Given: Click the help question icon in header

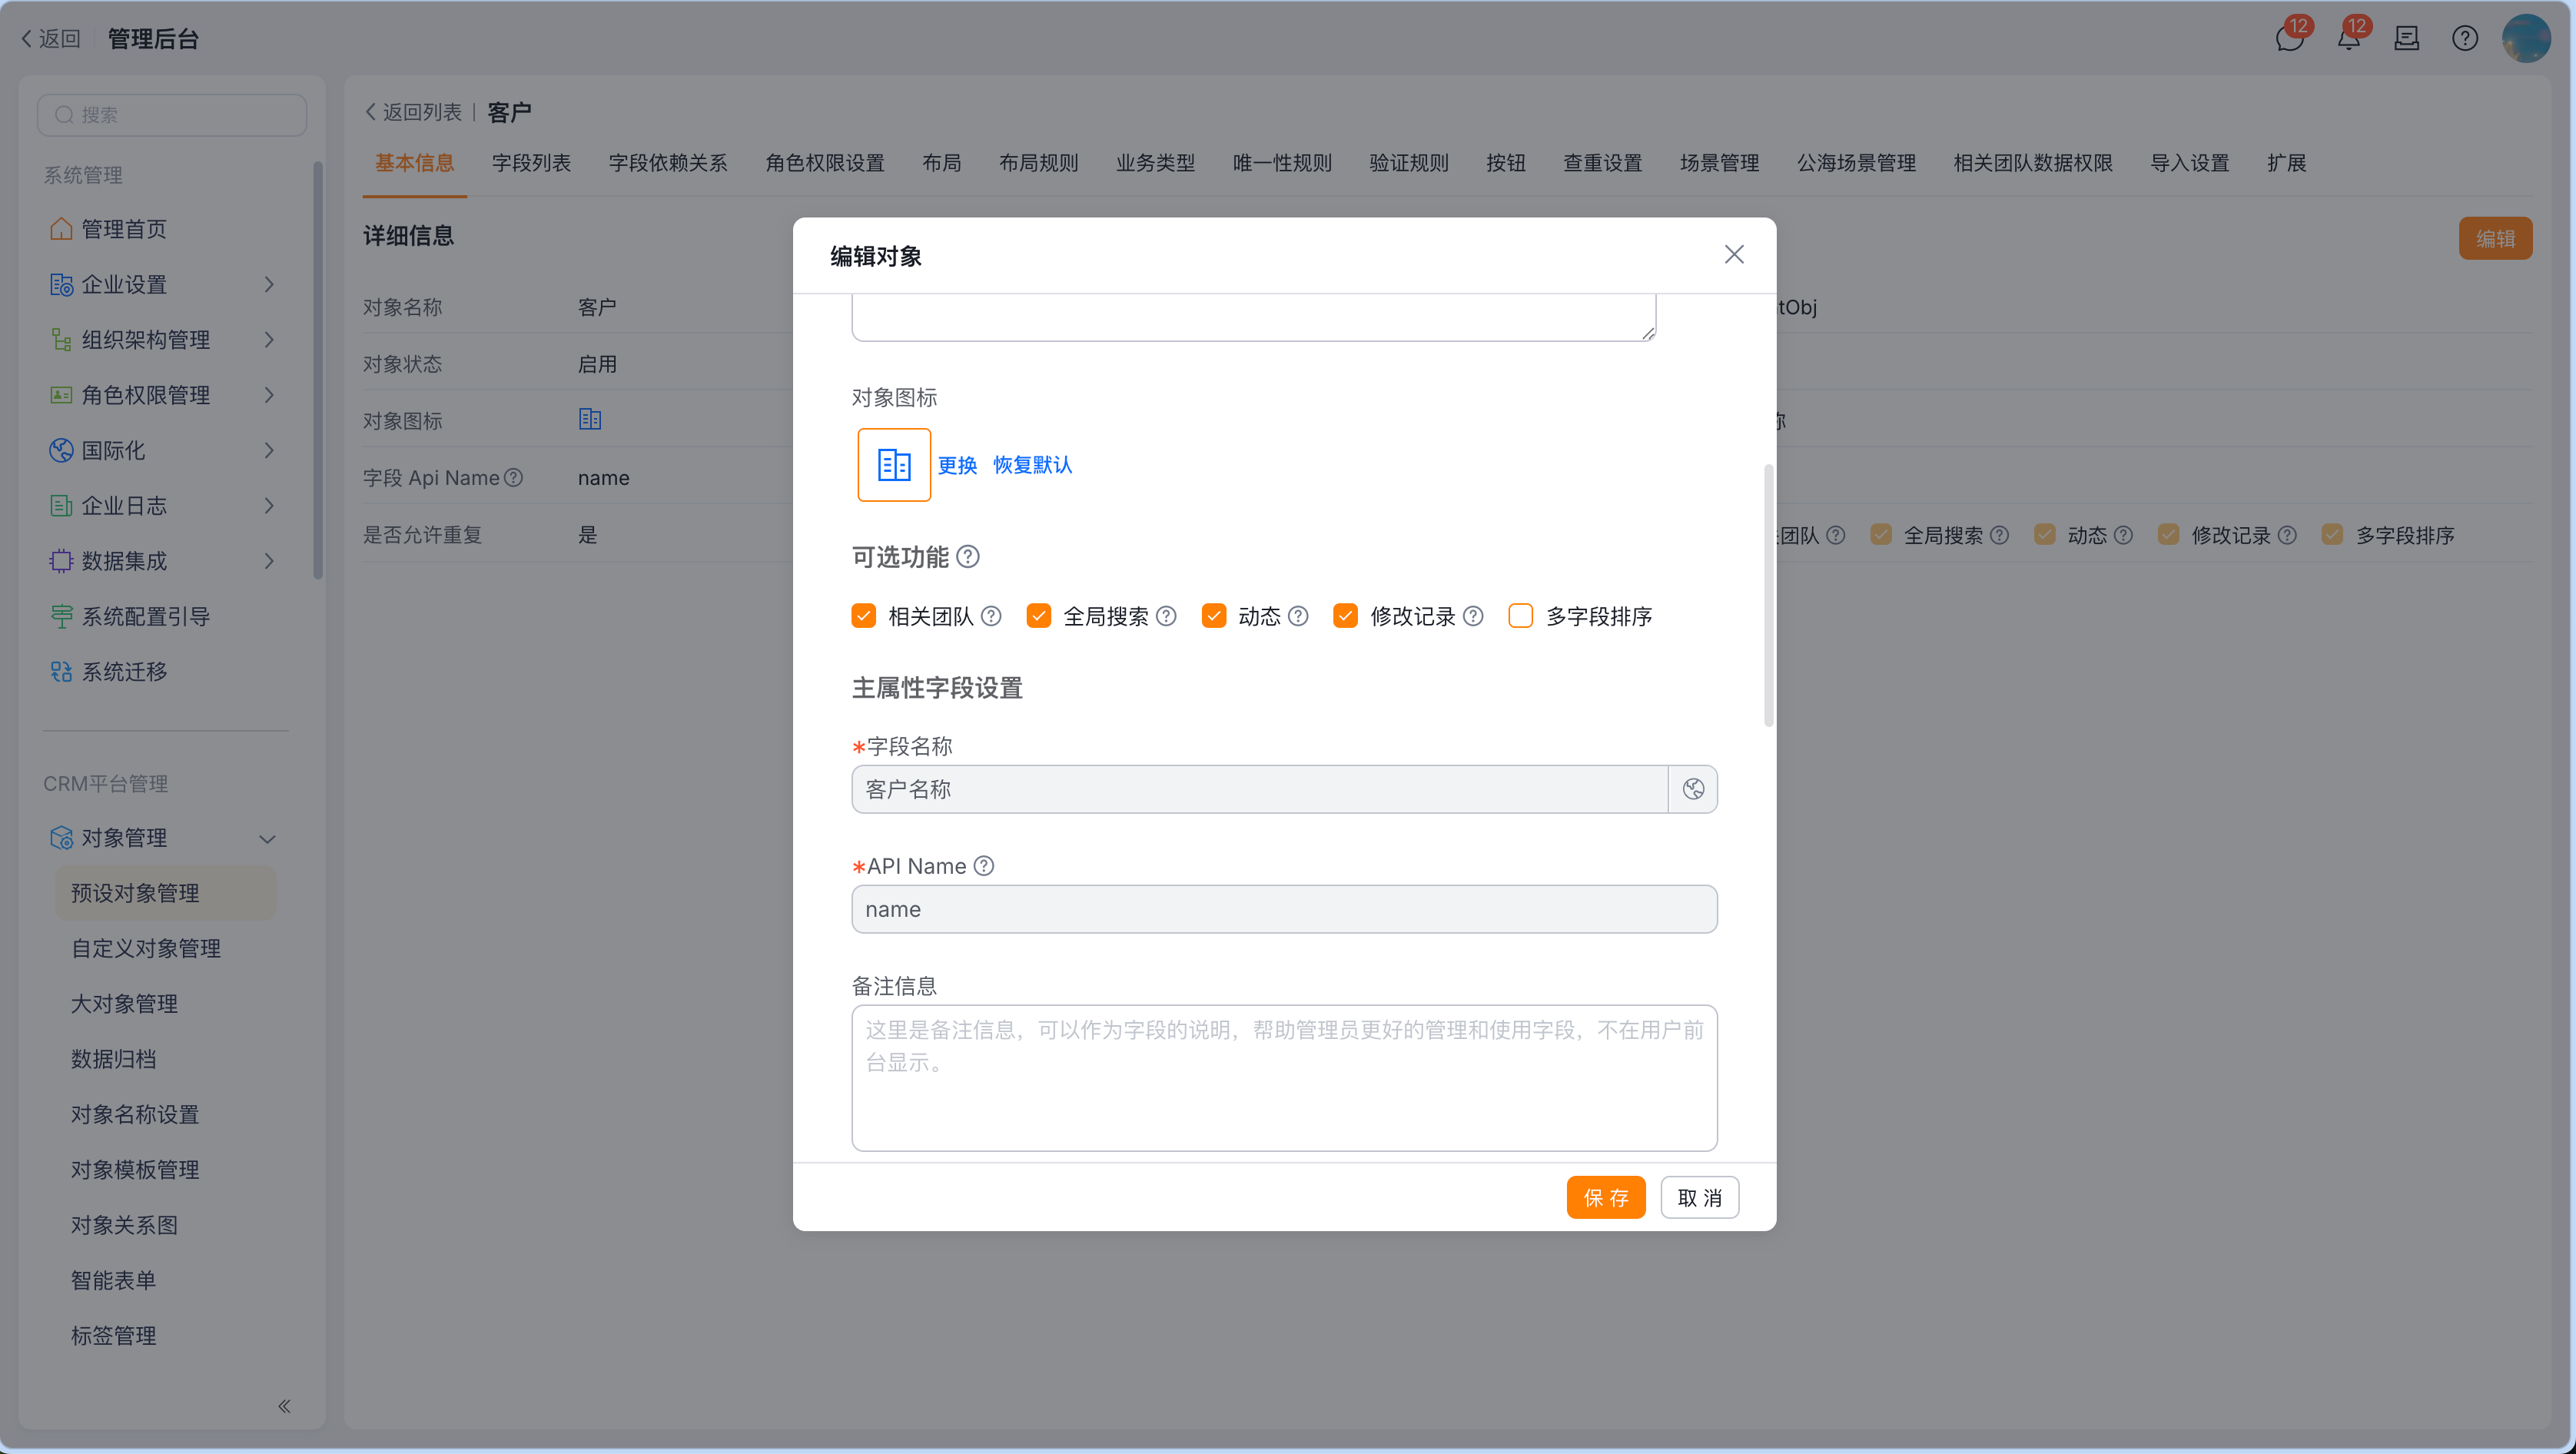Looking at the screenshot, I should pyautogui.click(x=2464, y=39).
